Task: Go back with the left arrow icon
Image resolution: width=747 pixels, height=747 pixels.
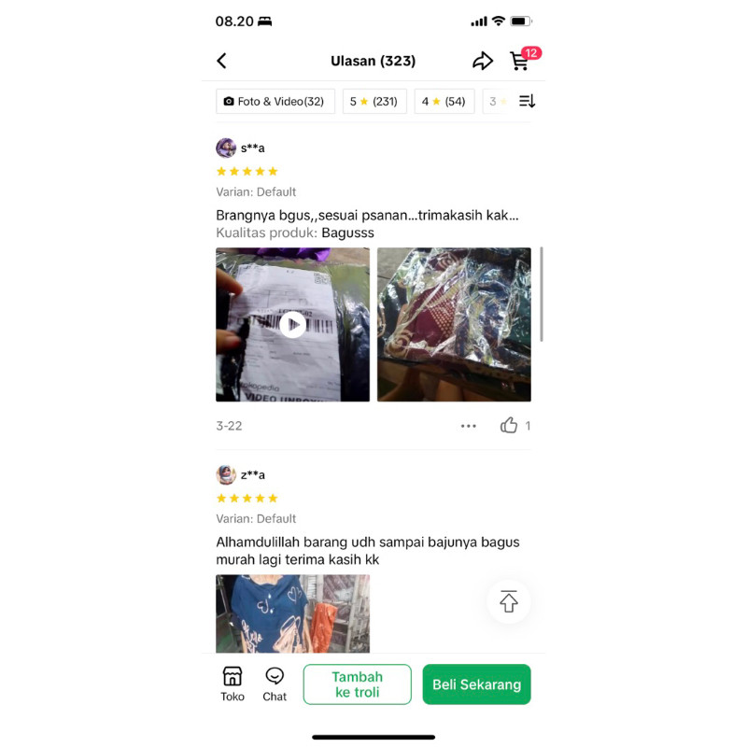Action: 221,61
